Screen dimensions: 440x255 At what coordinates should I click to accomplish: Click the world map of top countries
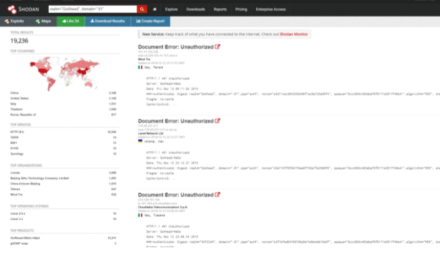(x=65, y=74)
